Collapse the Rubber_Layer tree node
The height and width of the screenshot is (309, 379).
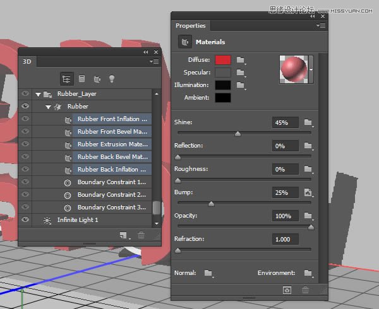38,95
